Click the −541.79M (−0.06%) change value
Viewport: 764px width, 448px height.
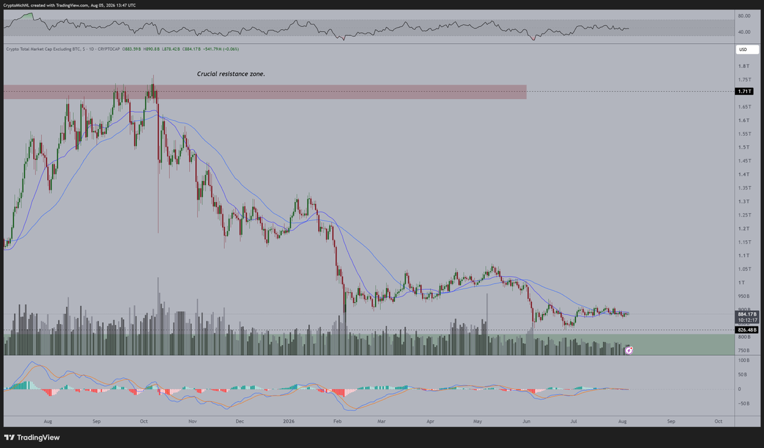221,49
